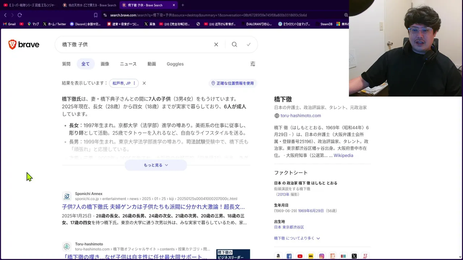Open 松戸市, JP location options menu

134,83
